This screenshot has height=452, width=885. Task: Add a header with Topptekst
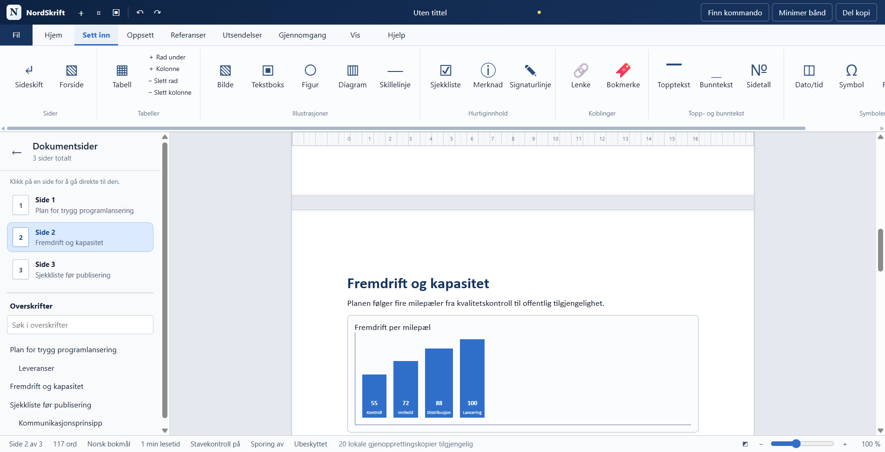[x=674, y=76]
